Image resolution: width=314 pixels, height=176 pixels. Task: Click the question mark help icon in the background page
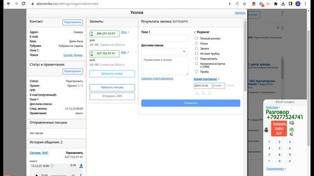[x=282, y=14]
